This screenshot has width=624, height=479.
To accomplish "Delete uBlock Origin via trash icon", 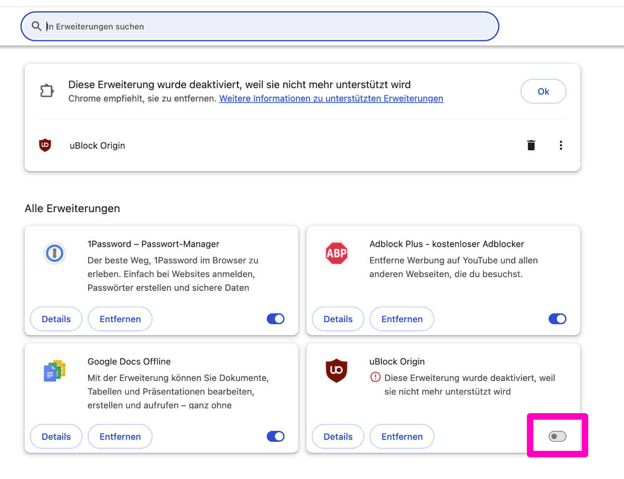I will tap(531, 145).
